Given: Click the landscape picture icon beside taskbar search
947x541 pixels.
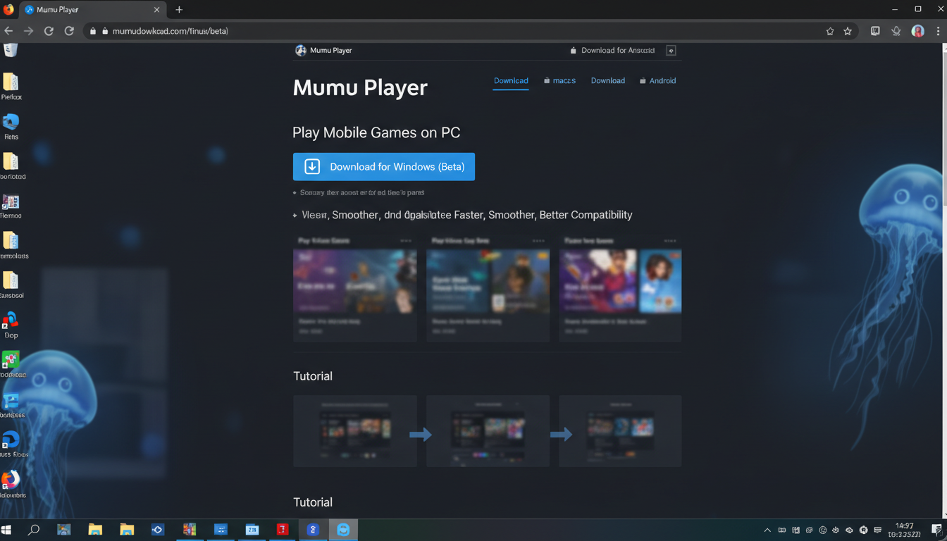Looking at the screenshot, I should point(64,530).
